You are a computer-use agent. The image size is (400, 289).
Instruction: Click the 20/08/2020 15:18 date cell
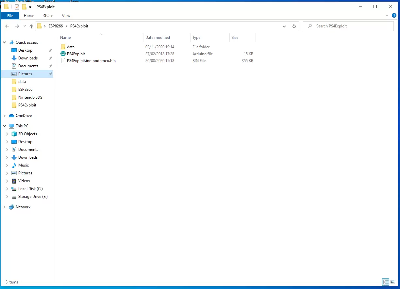click(160, 61)
